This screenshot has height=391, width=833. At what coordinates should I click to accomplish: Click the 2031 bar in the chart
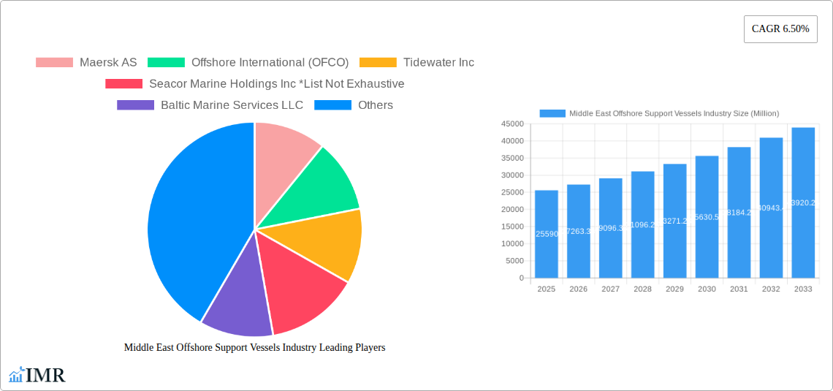coord(739,213)
